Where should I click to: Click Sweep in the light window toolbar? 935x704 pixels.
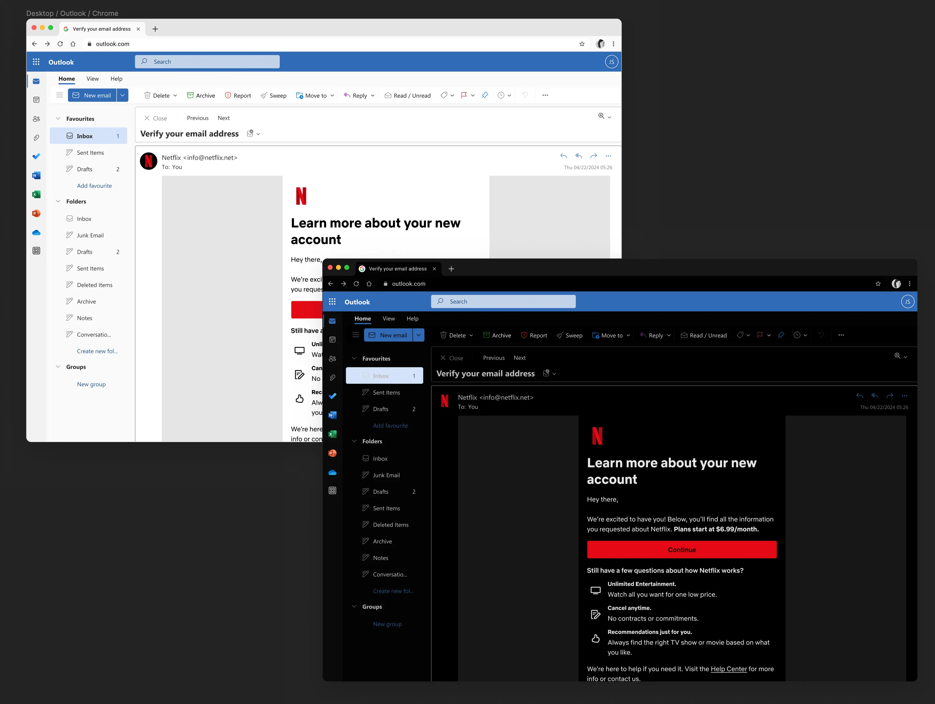coord(273,95)
